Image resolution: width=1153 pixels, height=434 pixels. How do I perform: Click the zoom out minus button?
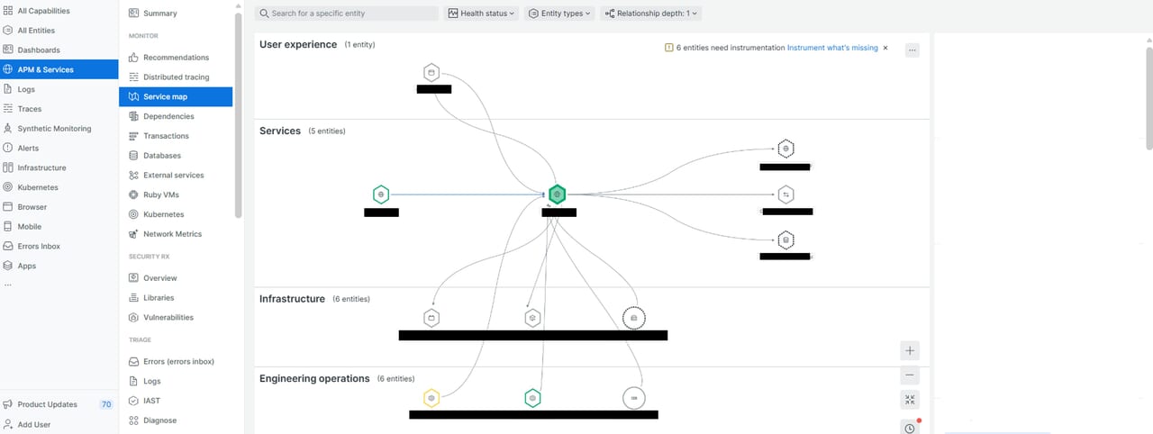pos(910,375)
